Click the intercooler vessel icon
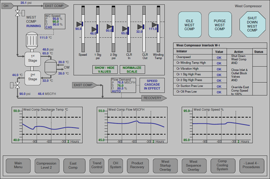Viewport: 270px width, 179px height. (50, 67)
